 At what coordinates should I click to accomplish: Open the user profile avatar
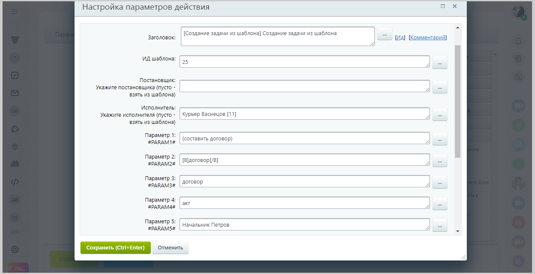518,12
